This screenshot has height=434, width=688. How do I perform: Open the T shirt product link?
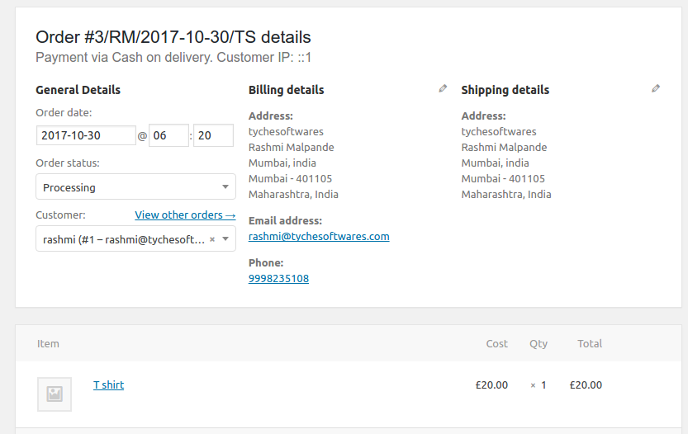click(x=108, y=384)
